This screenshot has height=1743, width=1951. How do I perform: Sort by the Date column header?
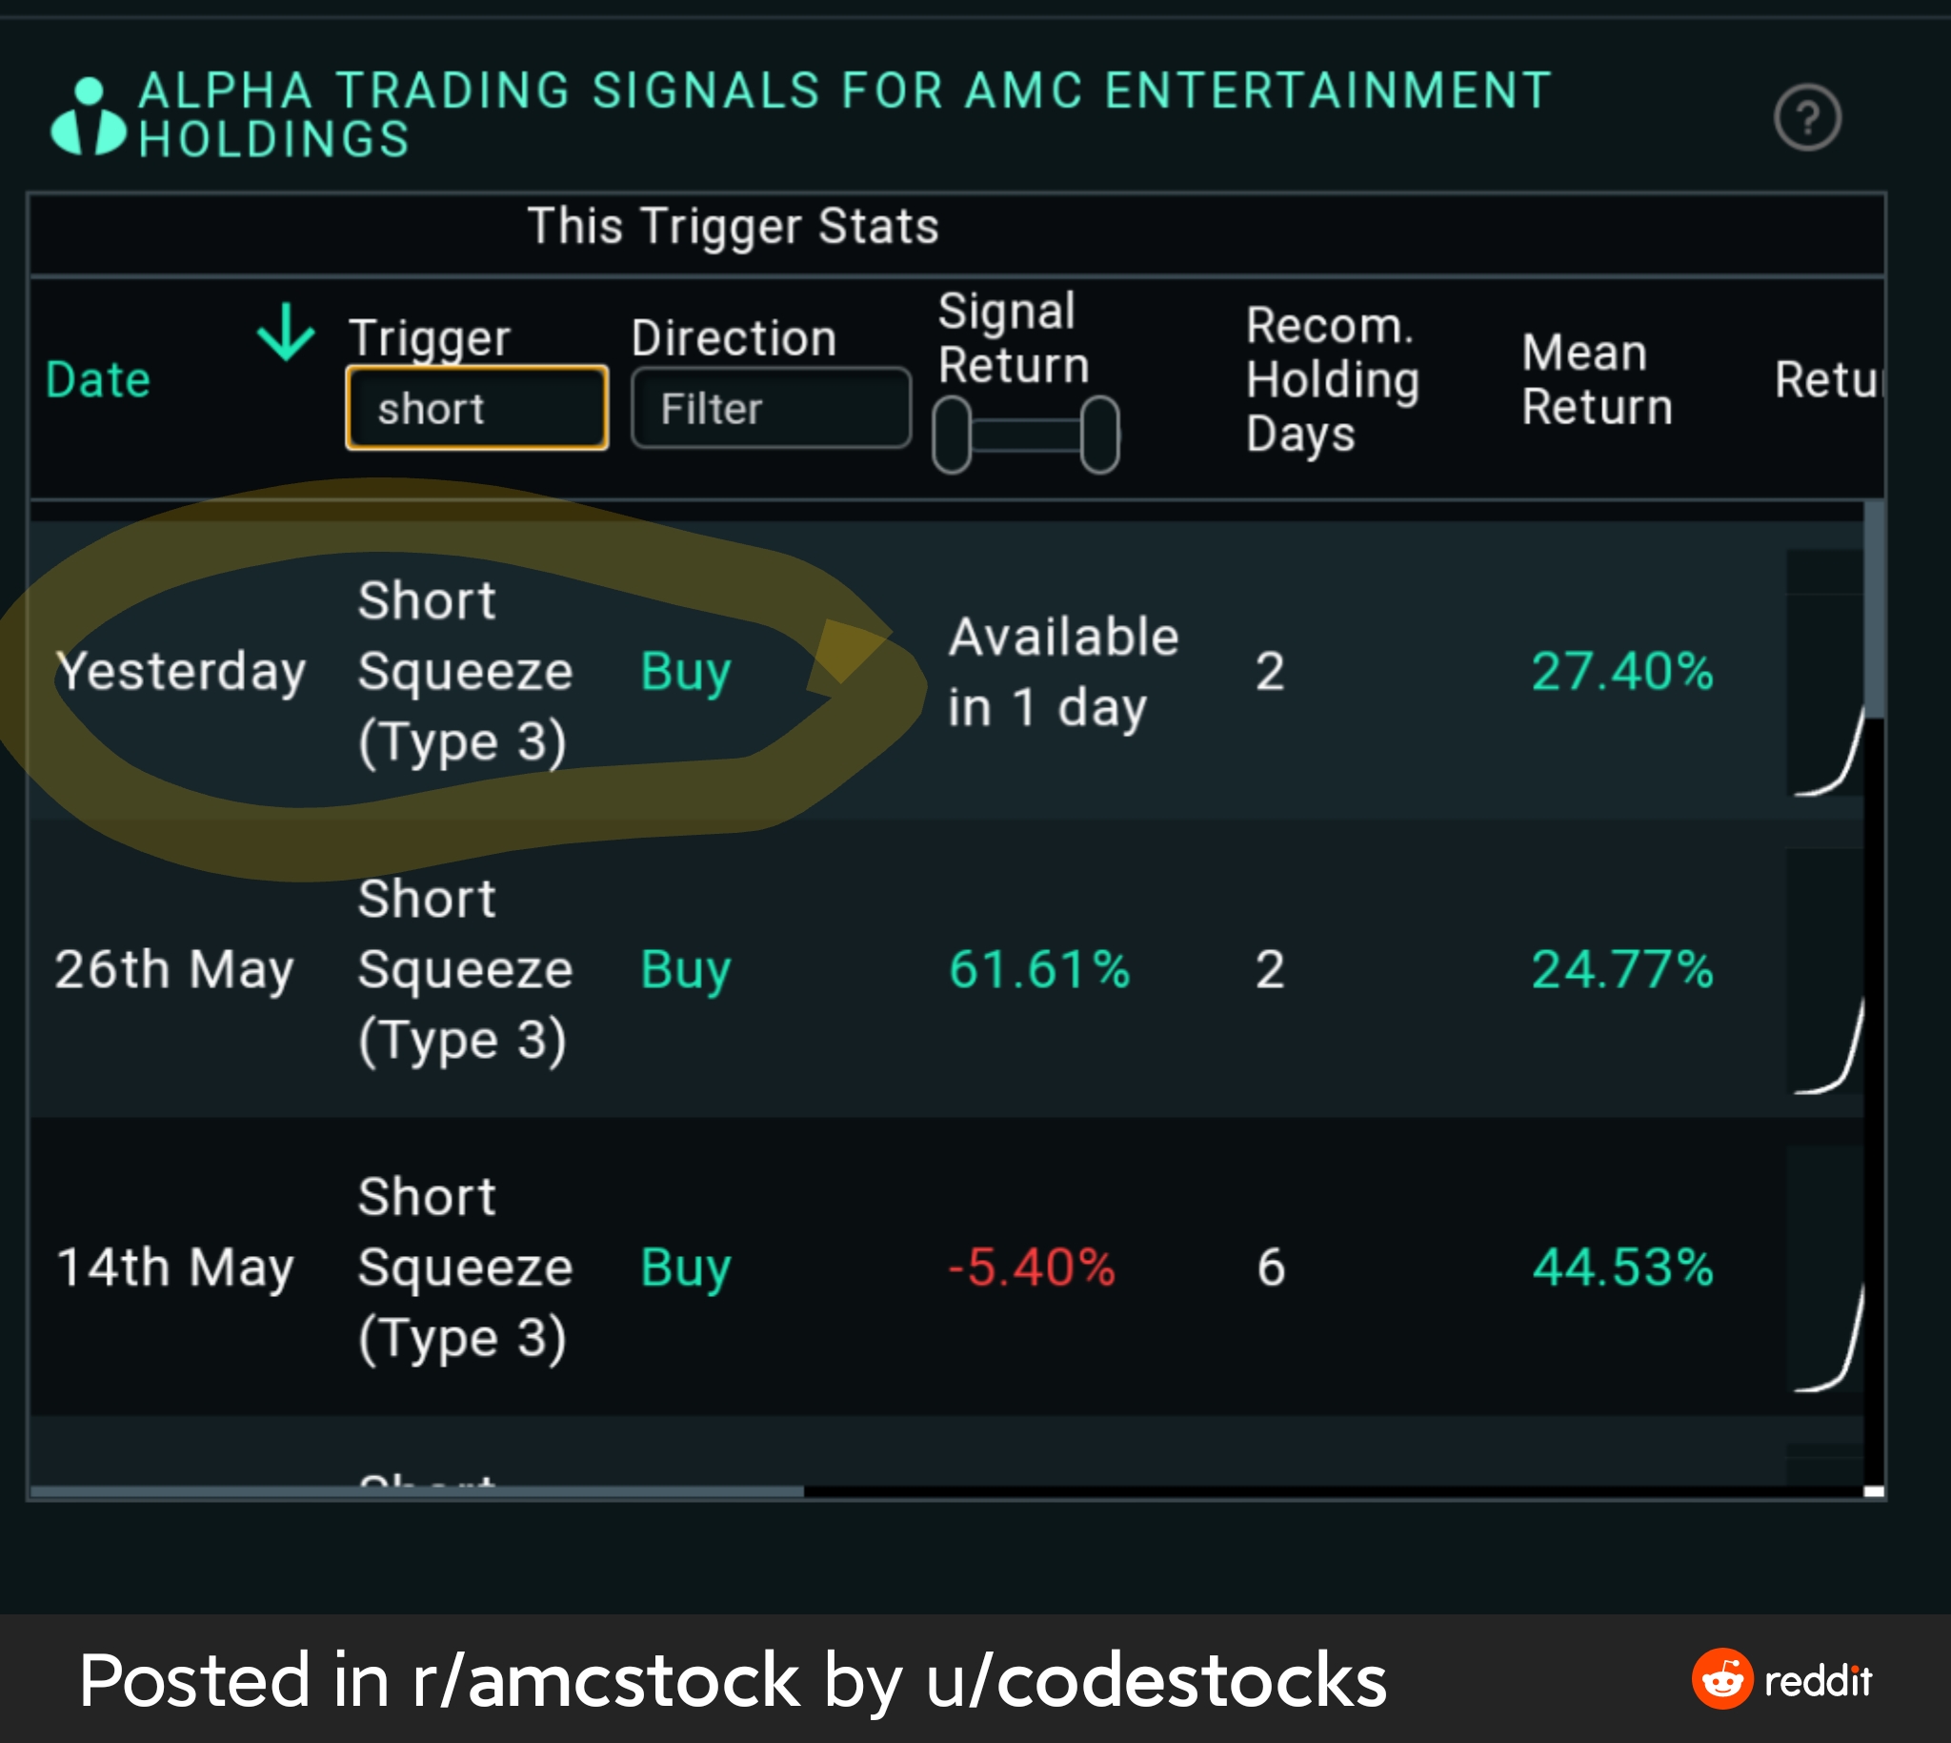(x=99, y=379)
